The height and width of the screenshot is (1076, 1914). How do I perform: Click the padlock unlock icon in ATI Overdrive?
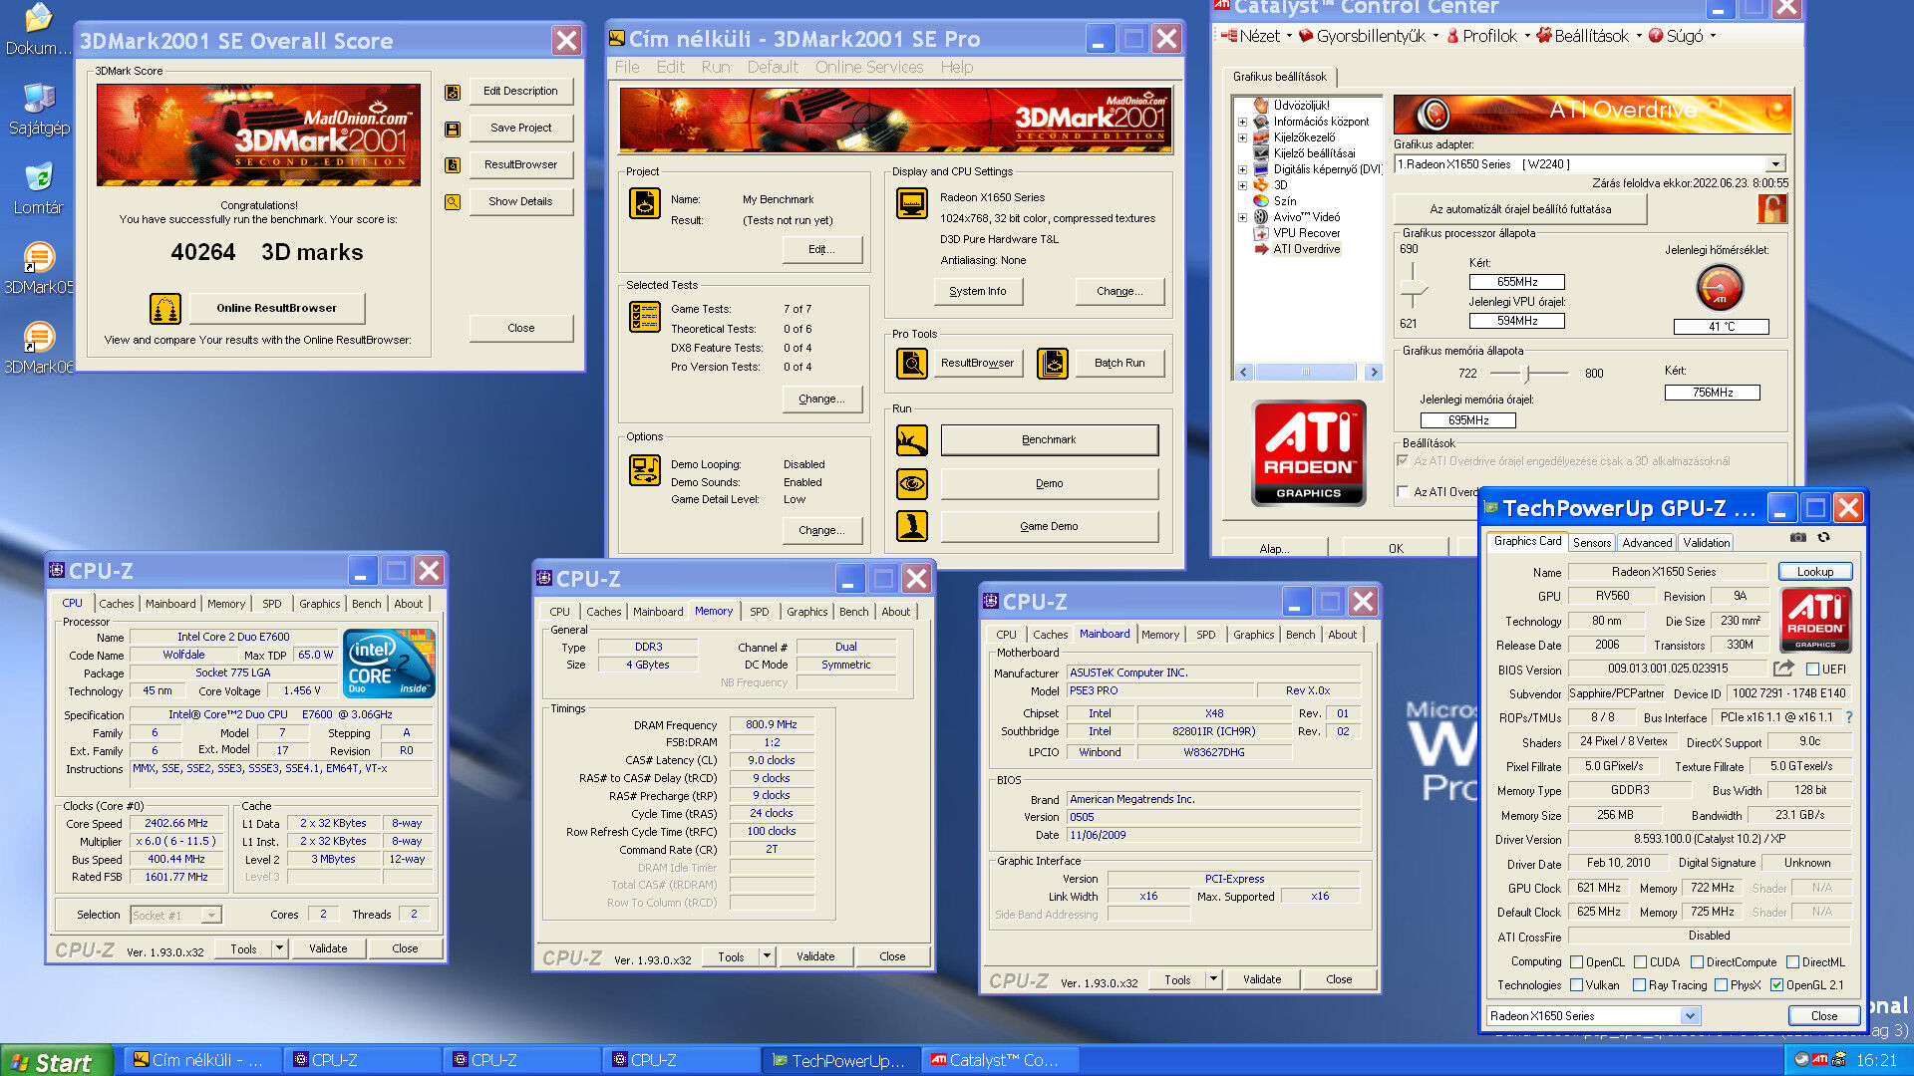click(x=1771, y=209)
